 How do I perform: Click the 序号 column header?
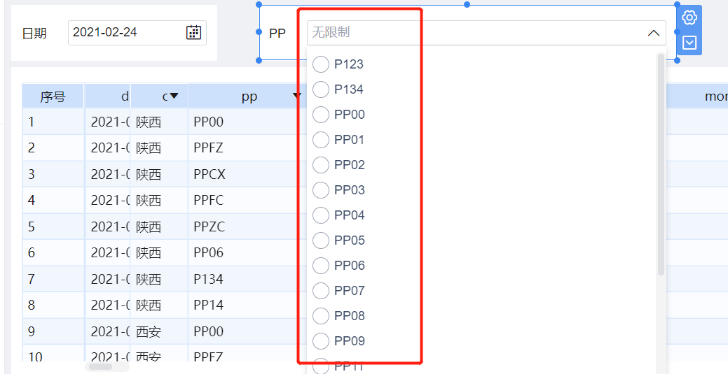[x=53, y=96]
